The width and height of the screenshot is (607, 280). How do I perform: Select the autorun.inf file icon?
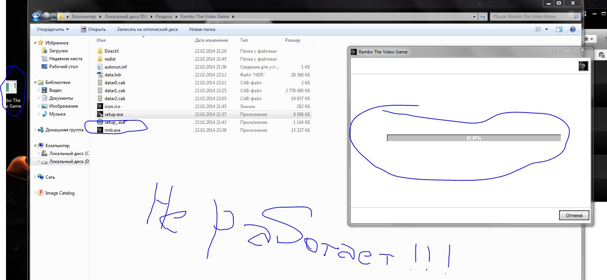(100, 67)
